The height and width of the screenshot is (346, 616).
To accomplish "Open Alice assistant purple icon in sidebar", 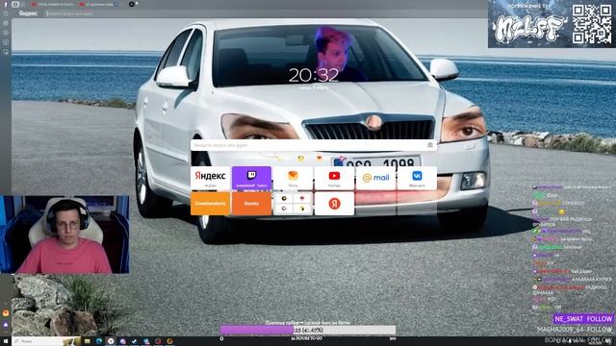I will 6,325.
